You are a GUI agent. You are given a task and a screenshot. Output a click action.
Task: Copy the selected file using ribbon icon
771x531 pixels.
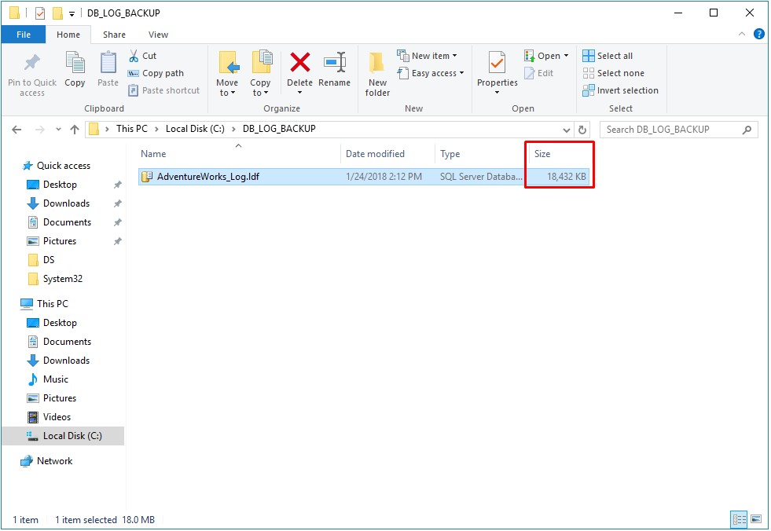coord(75,71)
